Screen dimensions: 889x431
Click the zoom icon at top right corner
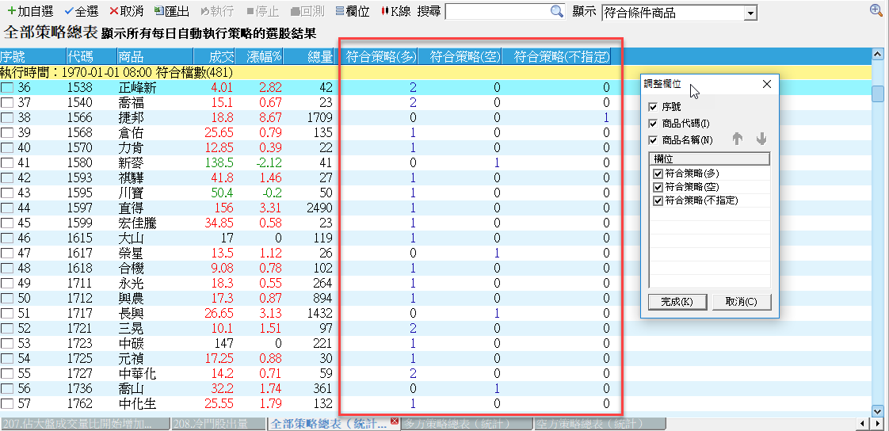pos(876,10)
